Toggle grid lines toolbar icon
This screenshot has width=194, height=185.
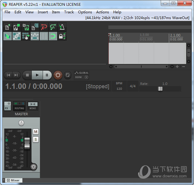(x=44, y=36)
